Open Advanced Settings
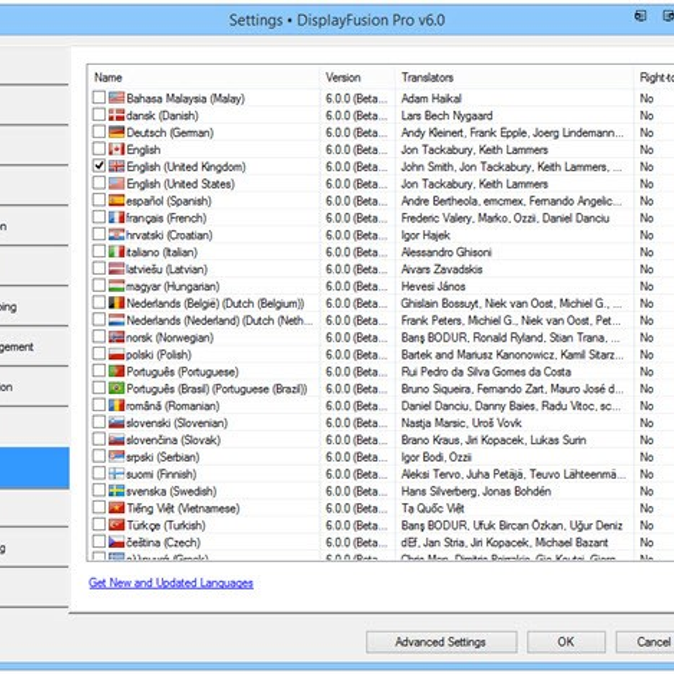The height and width of the screenshot is (674, 674). [x=441, y=642]
